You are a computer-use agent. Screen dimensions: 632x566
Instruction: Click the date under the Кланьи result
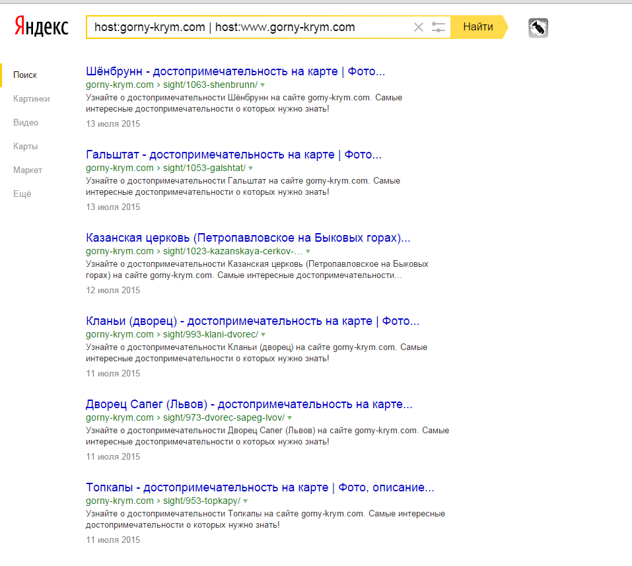coord(113,373)
